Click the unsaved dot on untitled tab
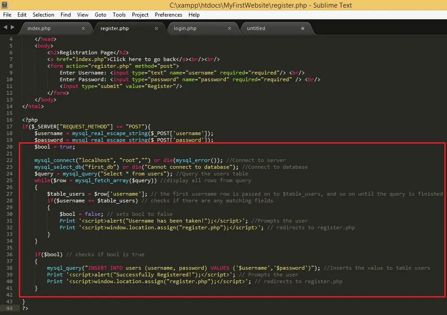 302,29
